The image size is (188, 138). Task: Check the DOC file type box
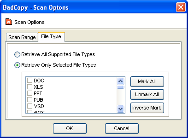(30, 80)
